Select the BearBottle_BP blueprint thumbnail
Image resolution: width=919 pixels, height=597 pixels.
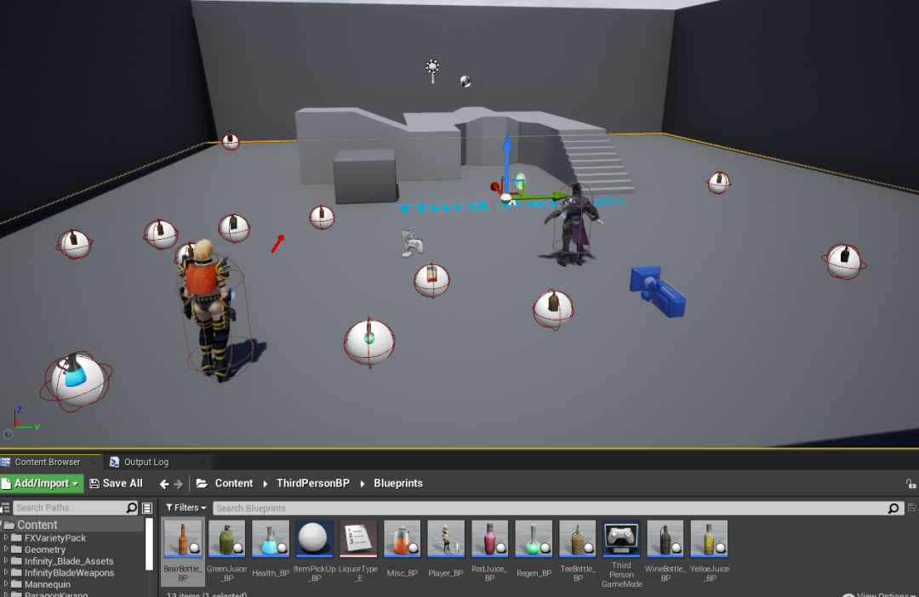coord(181,538)
